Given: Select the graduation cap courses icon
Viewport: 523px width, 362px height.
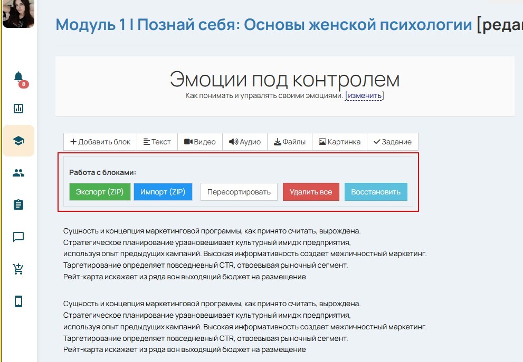Looking at the screenshot, I should pyautogui.click(x=19, y=141).
